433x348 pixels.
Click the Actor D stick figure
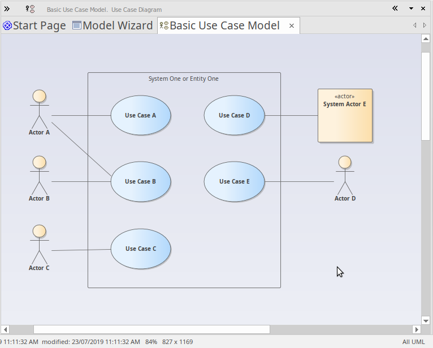coord(345,175)
